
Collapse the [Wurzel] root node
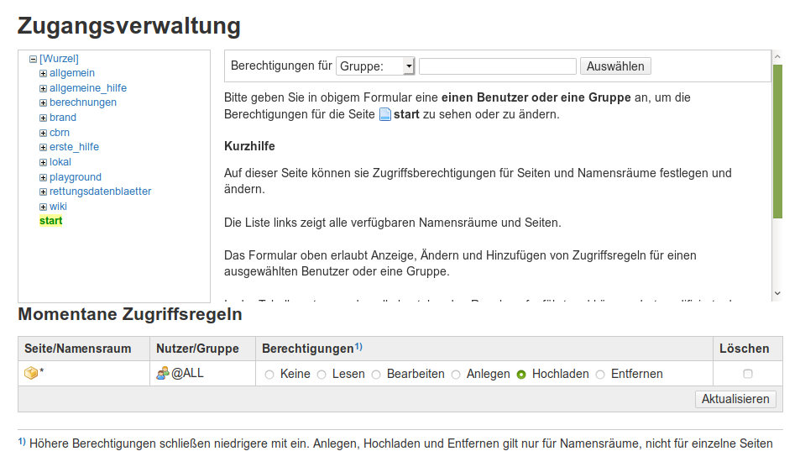[x=33, y=59]
